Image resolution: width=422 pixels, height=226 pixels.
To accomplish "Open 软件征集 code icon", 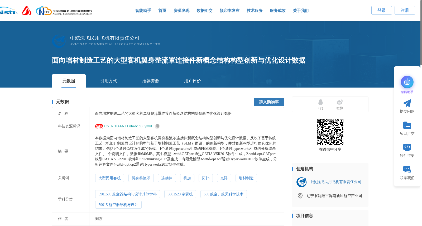I will pyautogui.click(x=407, y=147).
